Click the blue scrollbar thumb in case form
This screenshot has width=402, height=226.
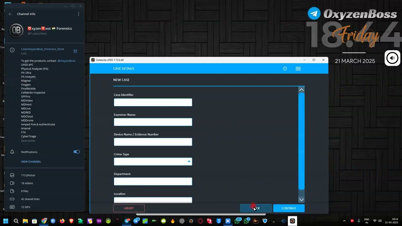point(301,141)
